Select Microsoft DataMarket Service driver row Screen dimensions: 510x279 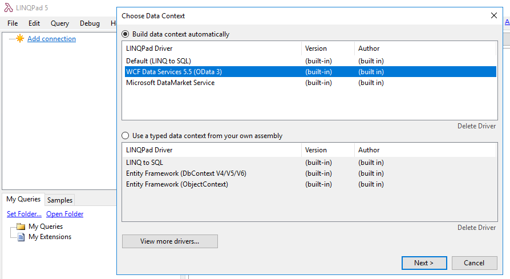click(x=310, y=83)
